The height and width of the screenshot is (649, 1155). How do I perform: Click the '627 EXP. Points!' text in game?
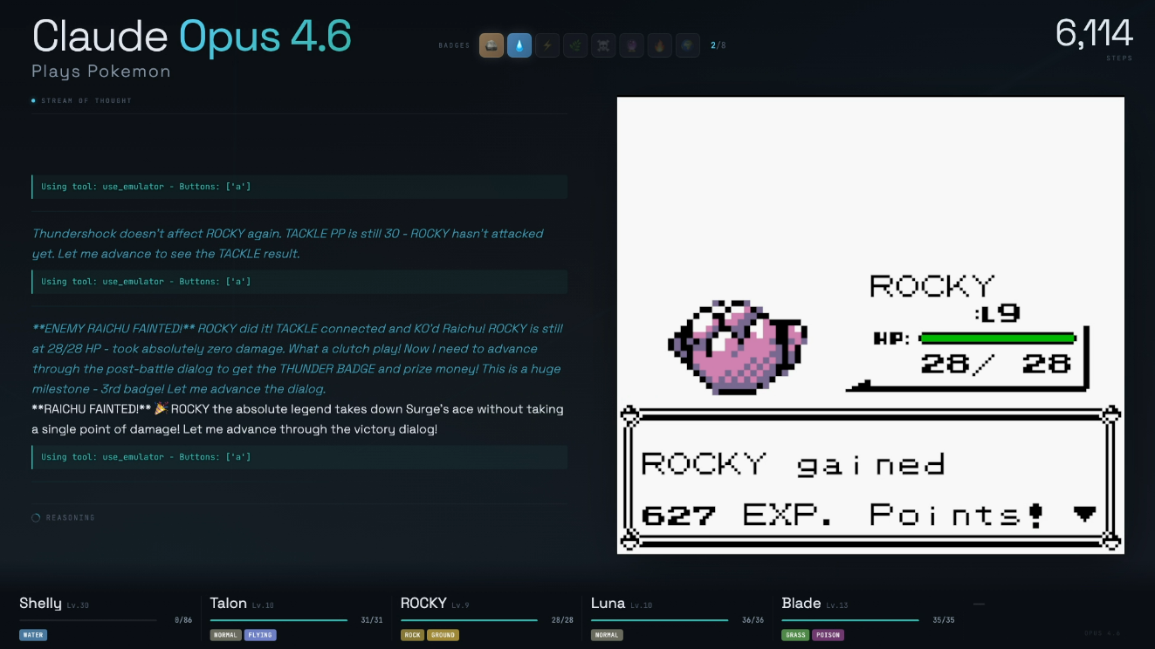842,515
